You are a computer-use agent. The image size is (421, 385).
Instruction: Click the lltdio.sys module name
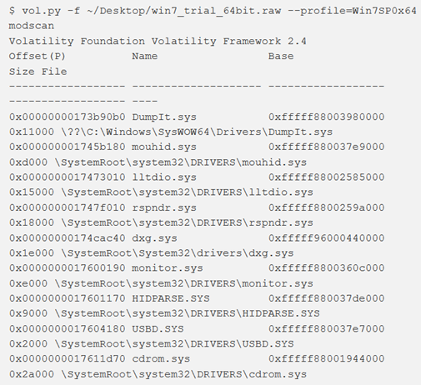(x=164, y=177)
